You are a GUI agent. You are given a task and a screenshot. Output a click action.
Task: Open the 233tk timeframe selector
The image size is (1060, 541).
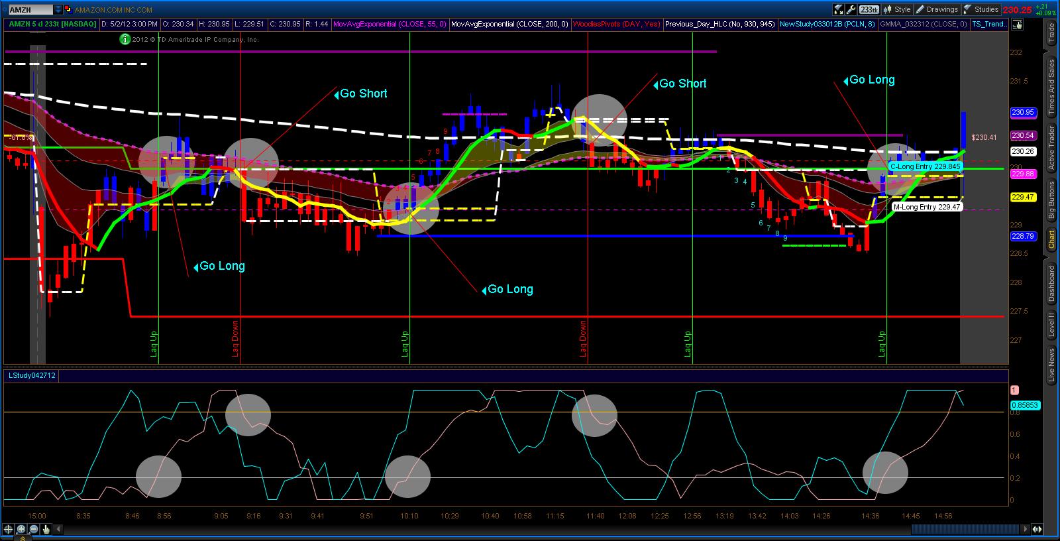869,9
